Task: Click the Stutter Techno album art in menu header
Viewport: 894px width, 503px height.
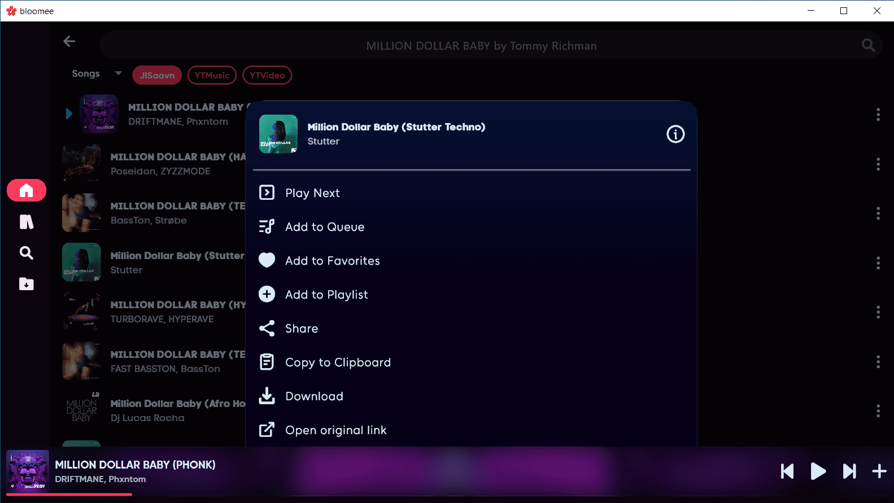Action: pos(278,134)
